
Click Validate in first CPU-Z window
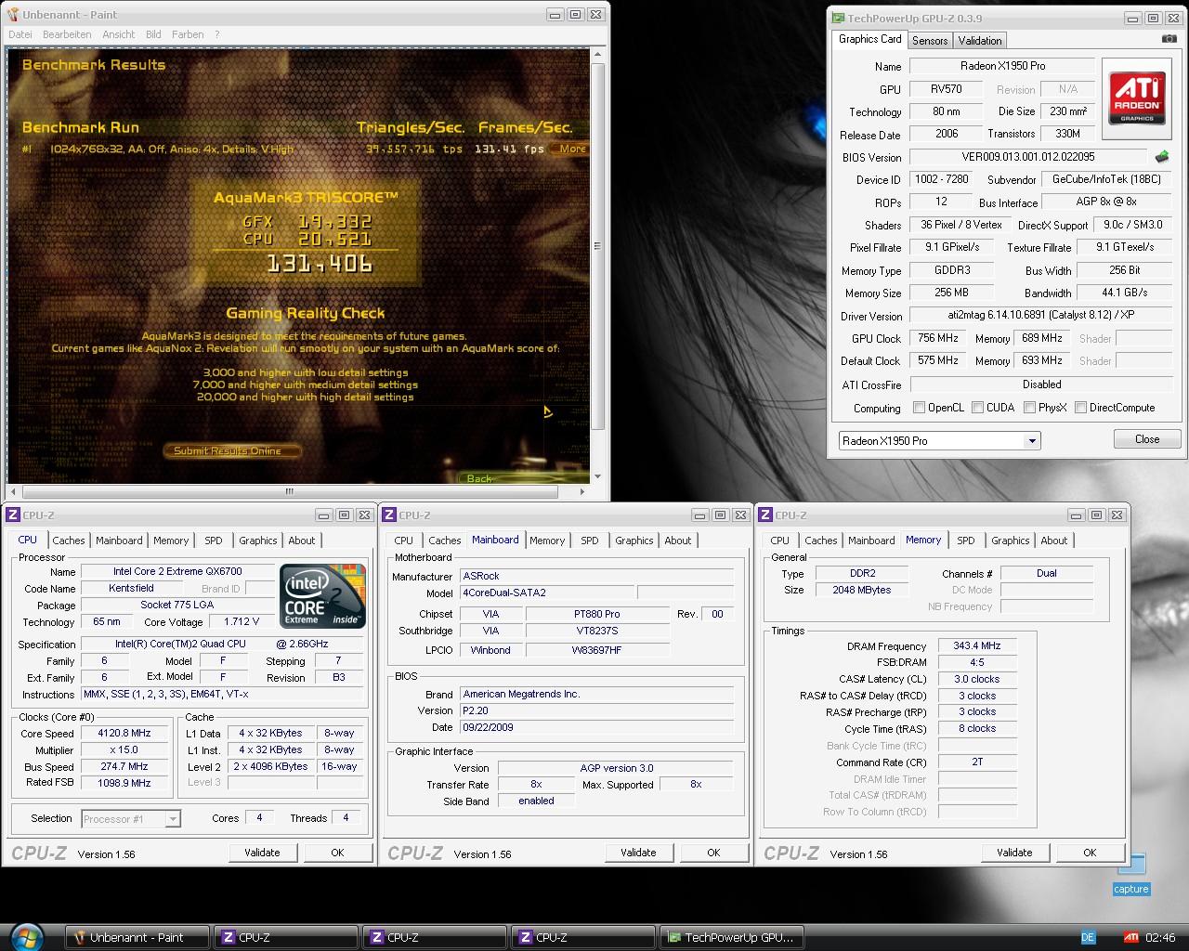coord(262,853)
